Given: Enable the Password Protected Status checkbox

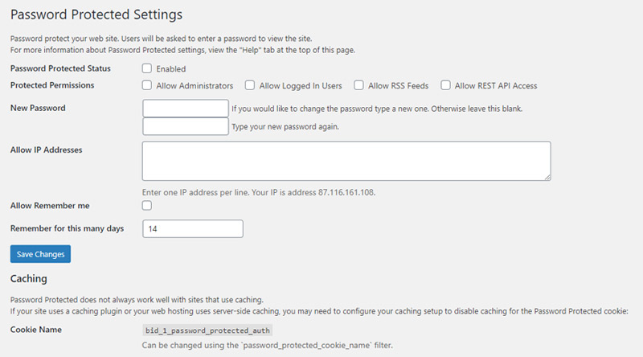Looking at the screenshot, I should [x=147, y=68].
